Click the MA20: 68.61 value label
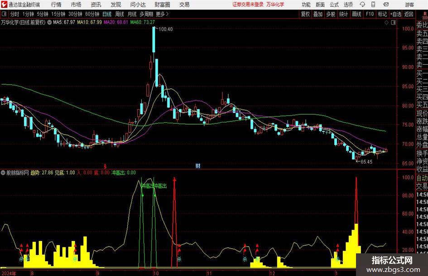 [116, 22]
